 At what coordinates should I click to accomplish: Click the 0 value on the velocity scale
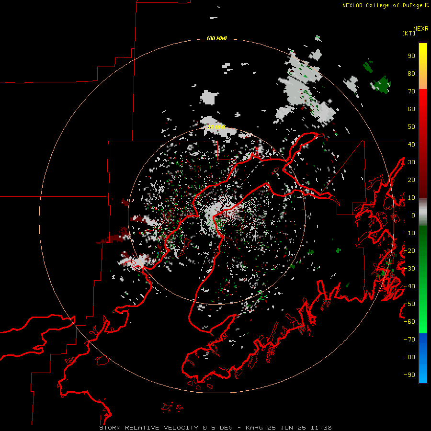(413, 215)
